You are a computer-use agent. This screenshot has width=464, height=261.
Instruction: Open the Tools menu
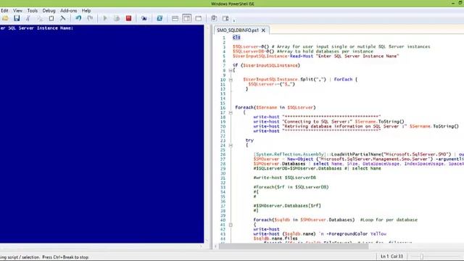[33, 11]
